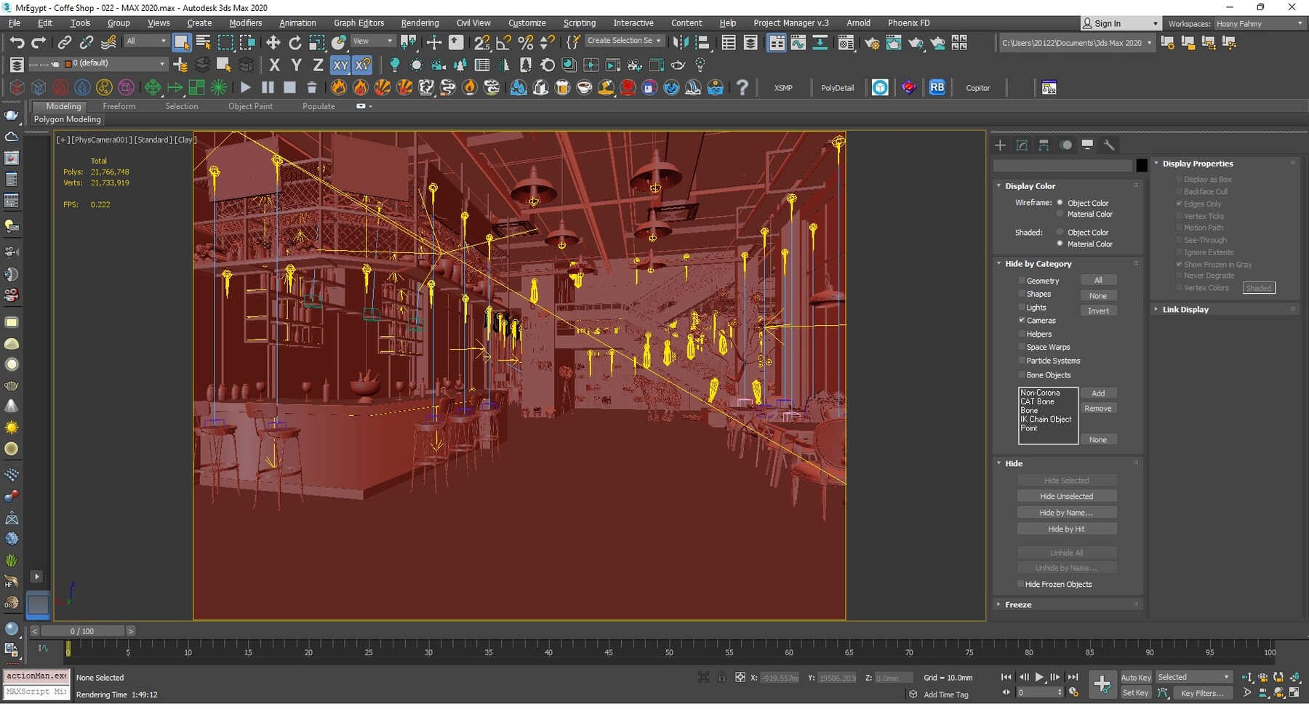The height and width of the screenshot is (709, 1309).
Task: Check the Lights hide category box
Action: click(1022, 308)
